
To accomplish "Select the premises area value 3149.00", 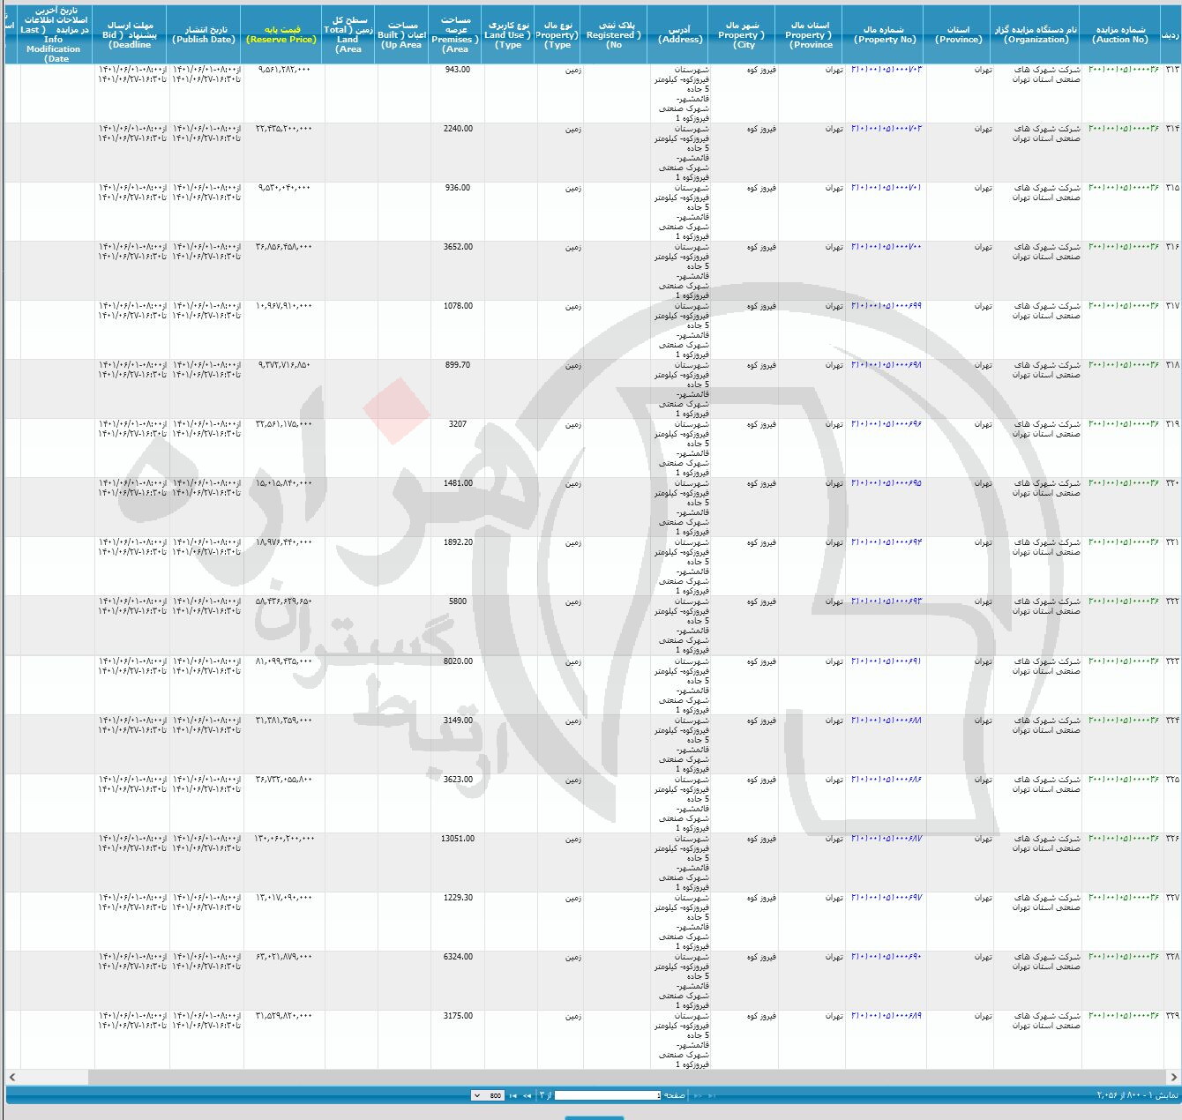I will [x=457, y=721].
